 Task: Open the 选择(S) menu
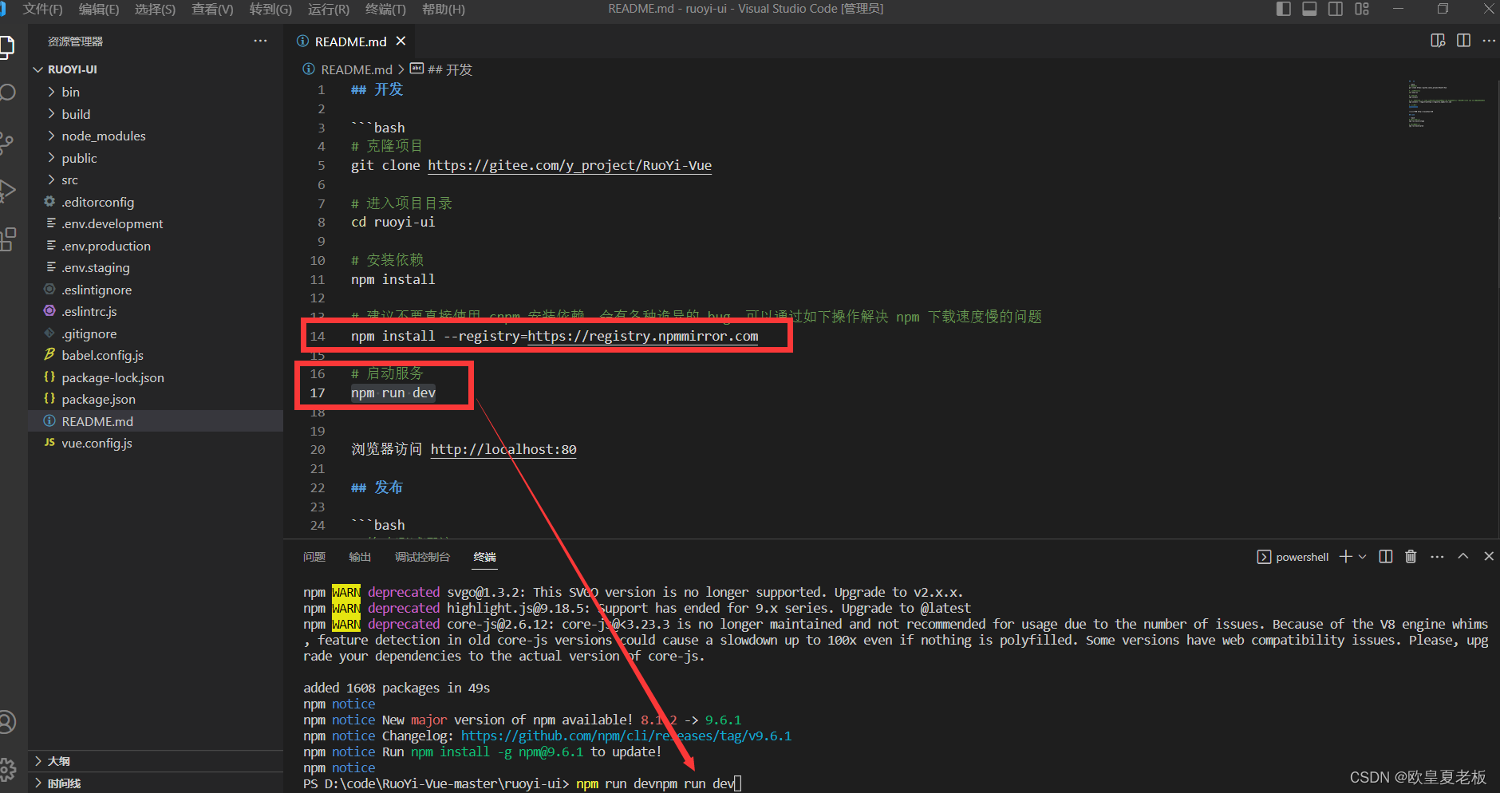point(155,9)
